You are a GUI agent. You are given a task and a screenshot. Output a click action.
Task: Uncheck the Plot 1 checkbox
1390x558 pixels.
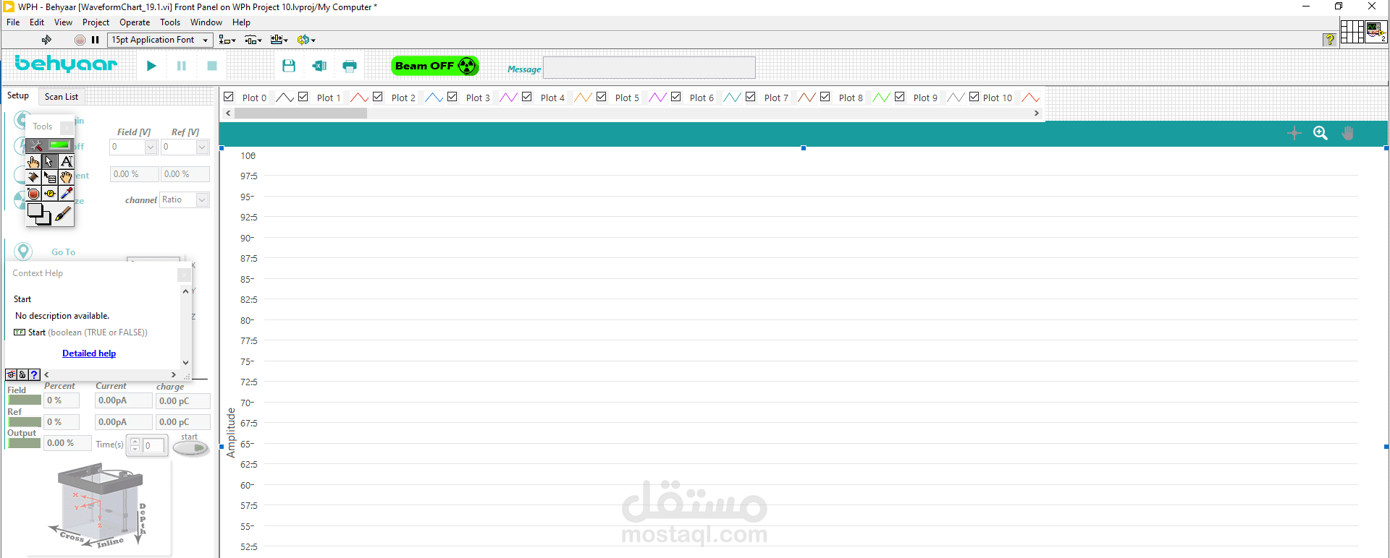[x=303, y=97]
